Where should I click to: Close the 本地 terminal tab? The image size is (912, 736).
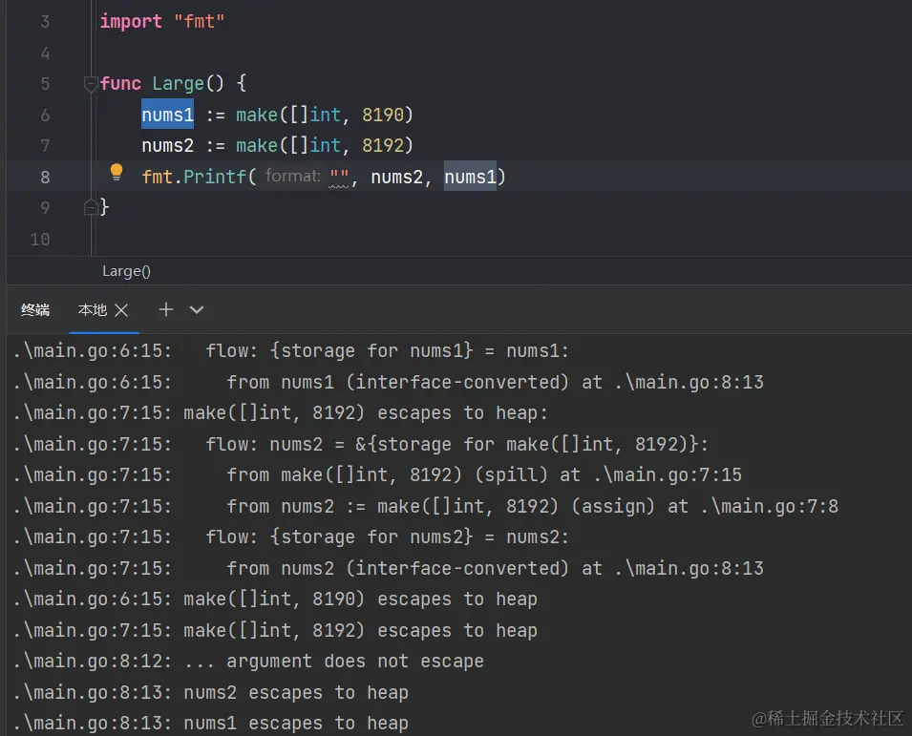click(x=121, y=310)
